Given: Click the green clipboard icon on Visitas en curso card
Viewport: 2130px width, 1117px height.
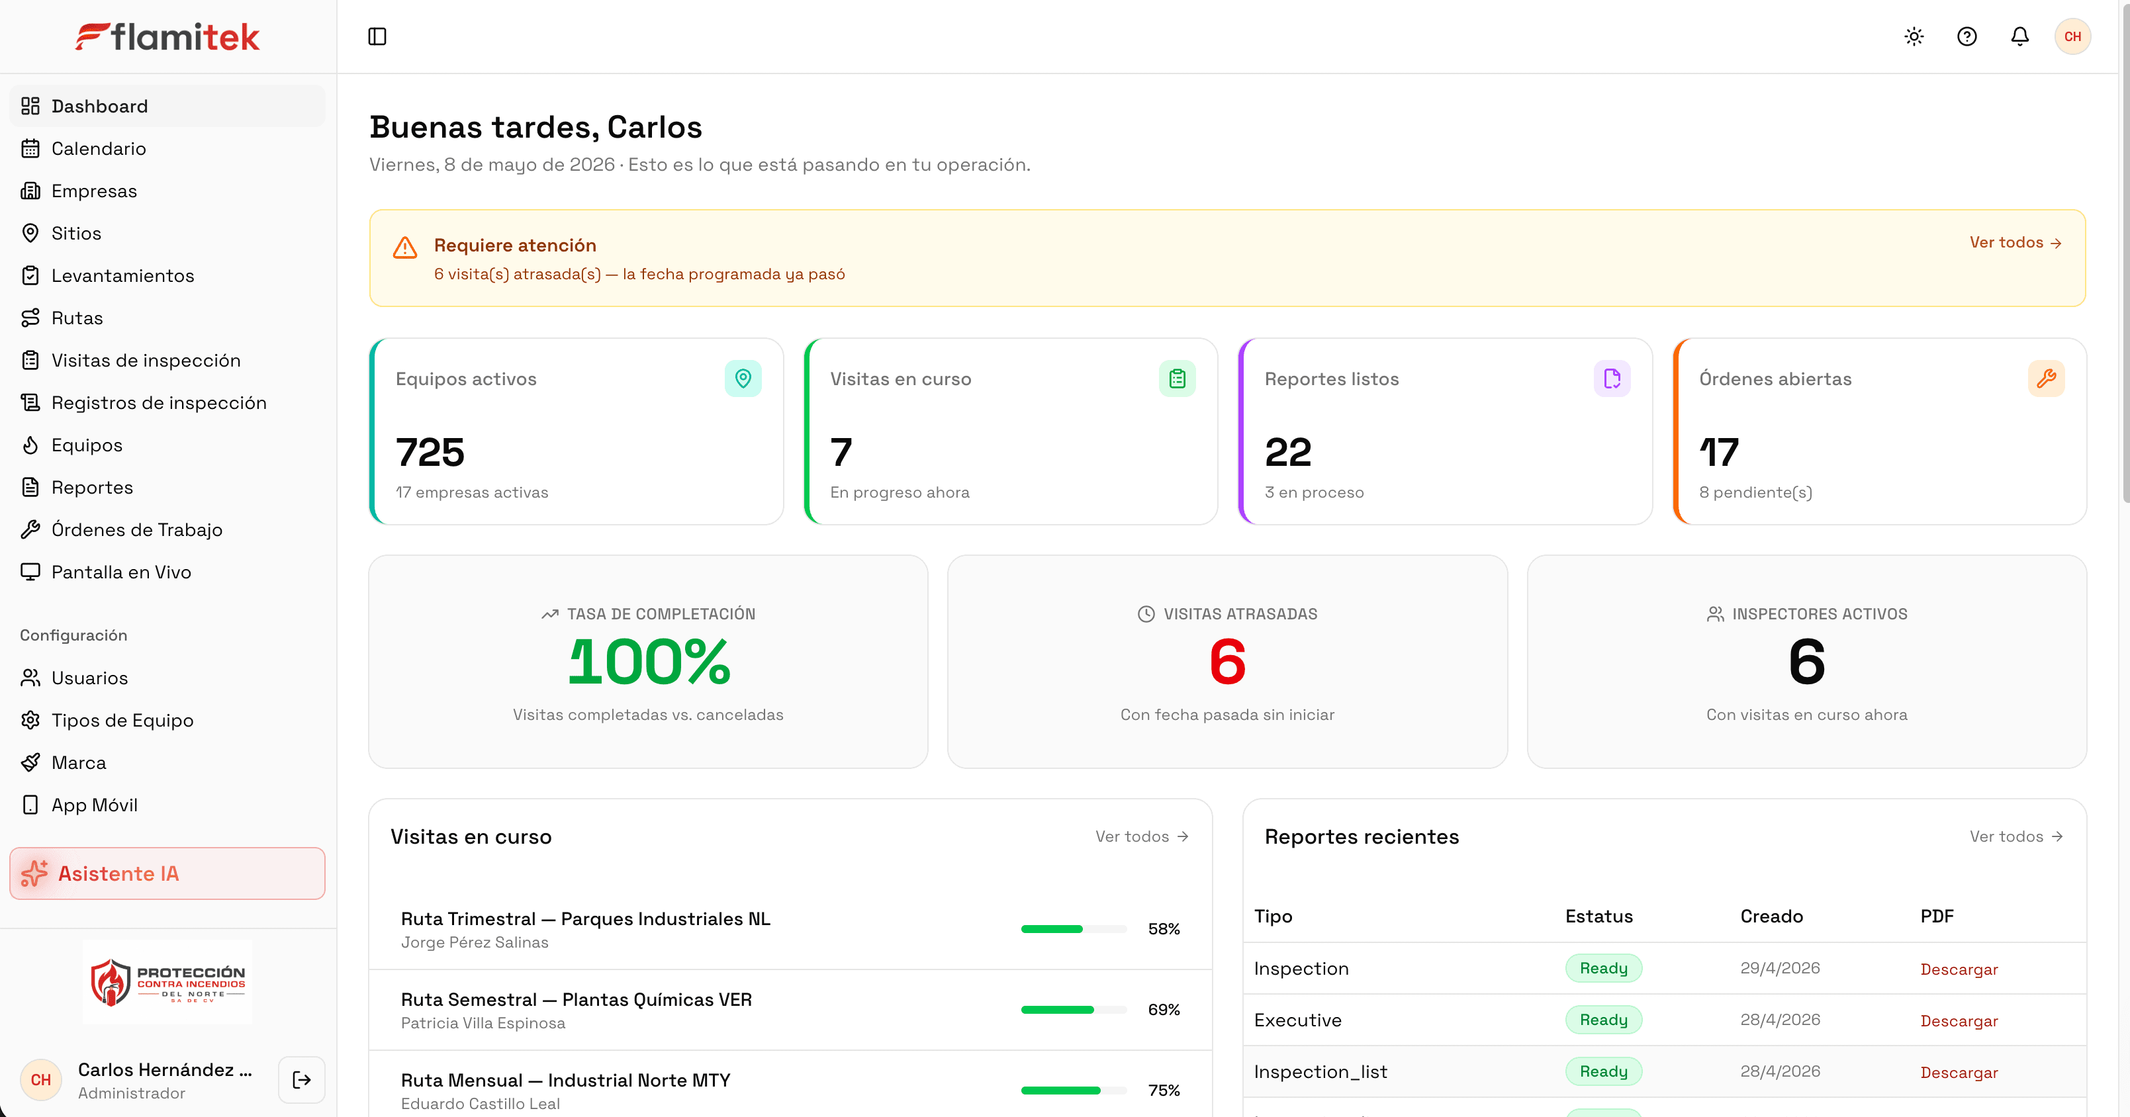Looking at the screenshot, I should click(x=1178, y=379).
